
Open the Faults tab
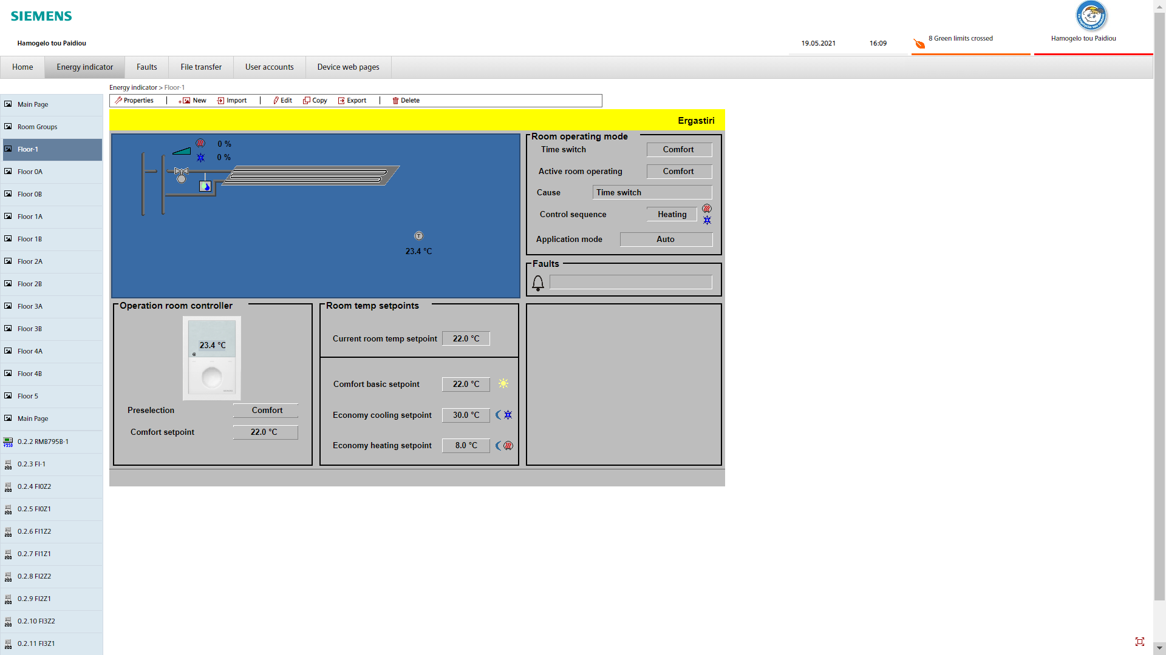146,67
